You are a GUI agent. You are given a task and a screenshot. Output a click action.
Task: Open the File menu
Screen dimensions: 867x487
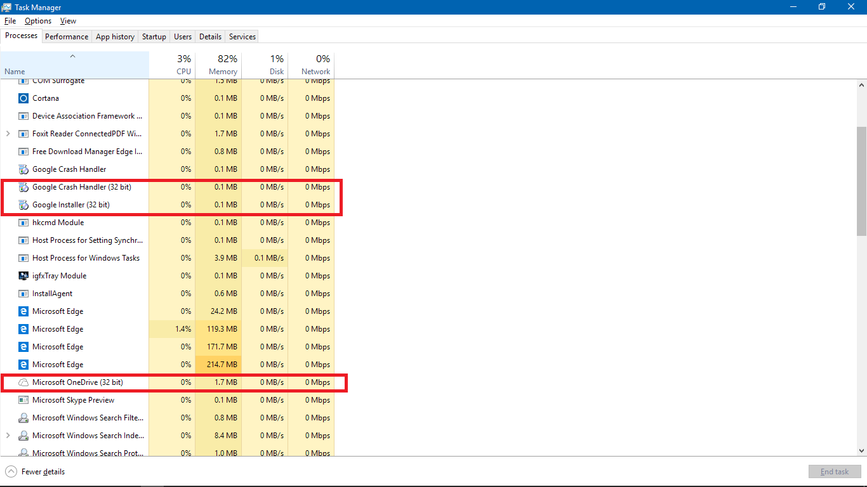coord(10,21)
